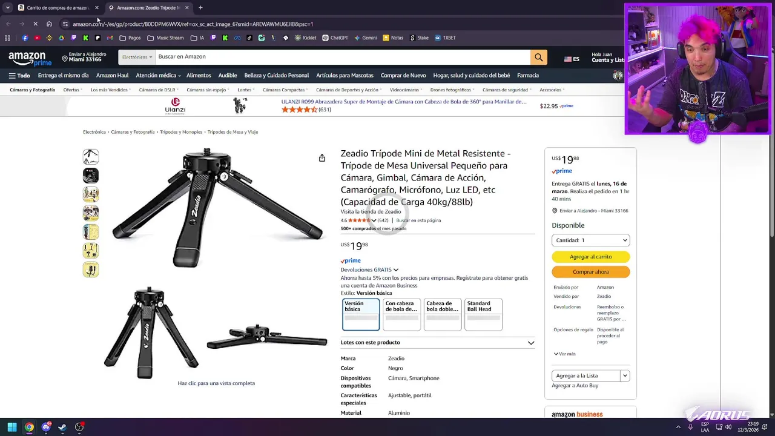
Task: Open the Gemini bookmark
Action: [365, 38]
